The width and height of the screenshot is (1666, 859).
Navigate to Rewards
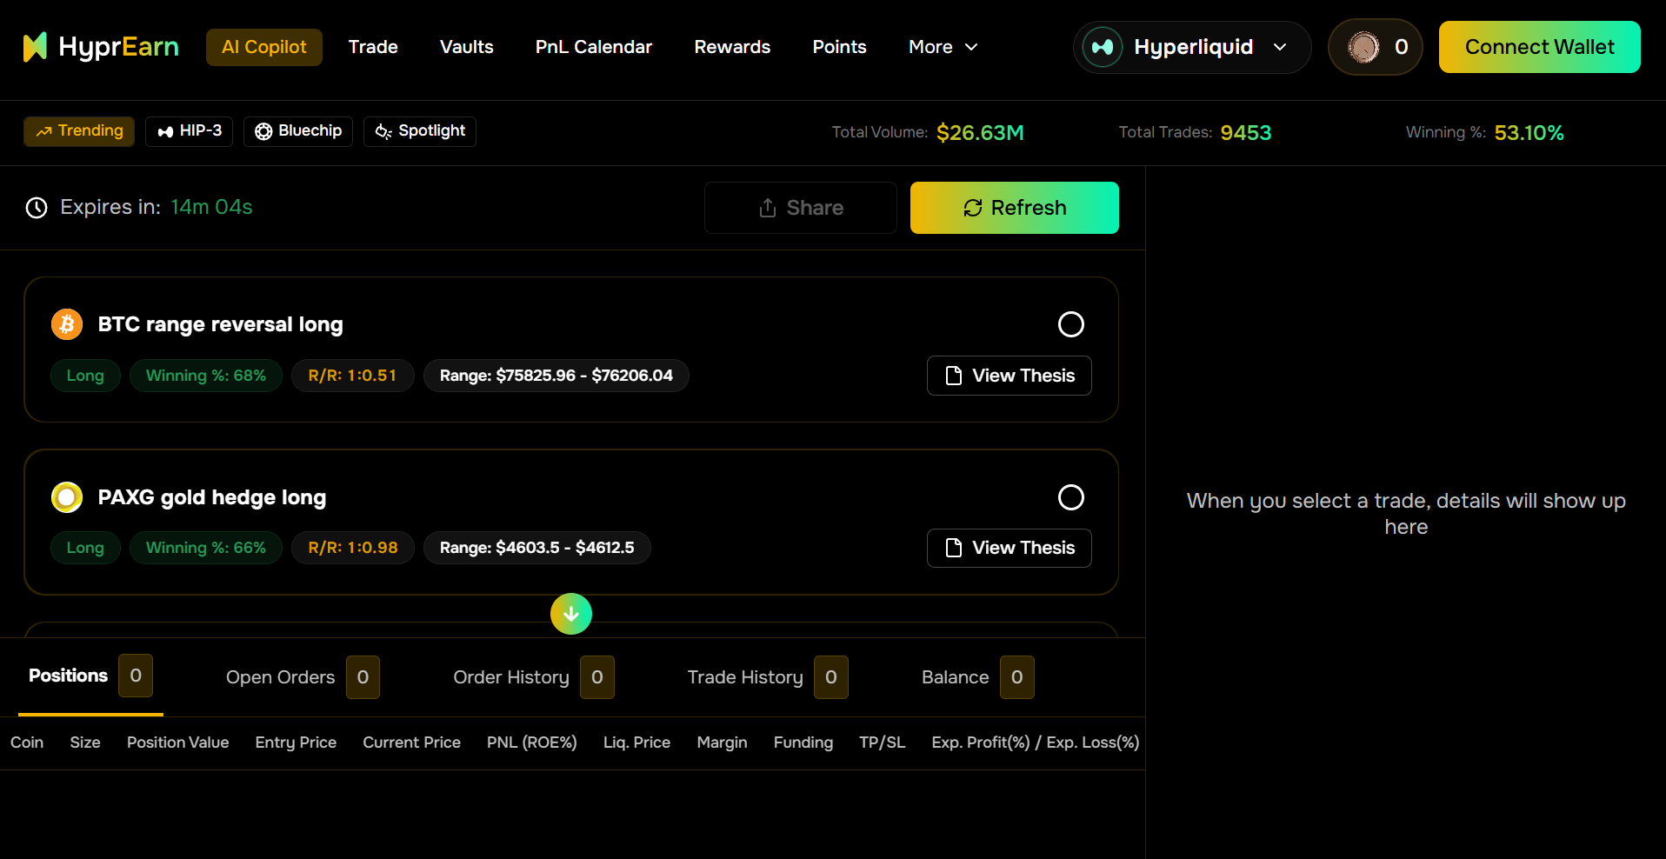pos(732,47)
